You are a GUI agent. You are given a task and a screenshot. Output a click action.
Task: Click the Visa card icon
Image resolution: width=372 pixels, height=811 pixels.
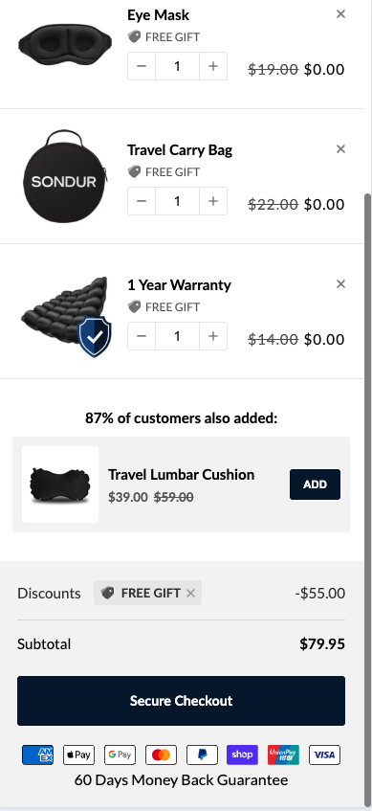click(x=324, y=755)
